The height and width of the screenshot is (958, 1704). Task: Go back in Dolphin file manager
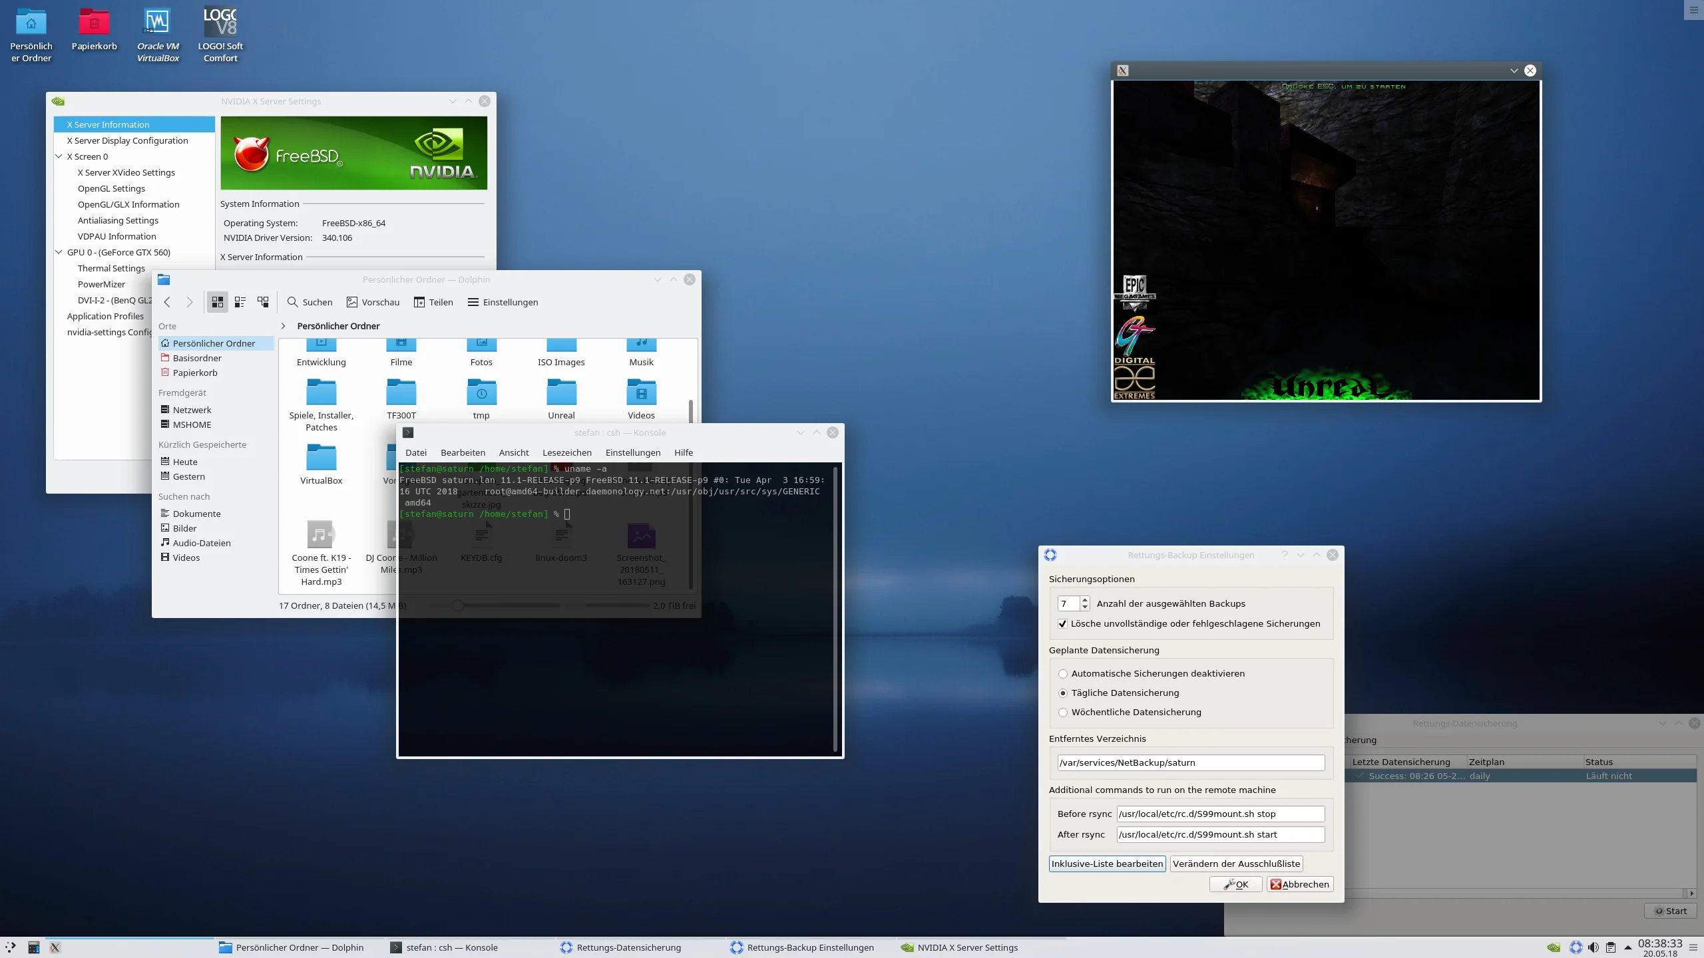(x=167, y=302)
